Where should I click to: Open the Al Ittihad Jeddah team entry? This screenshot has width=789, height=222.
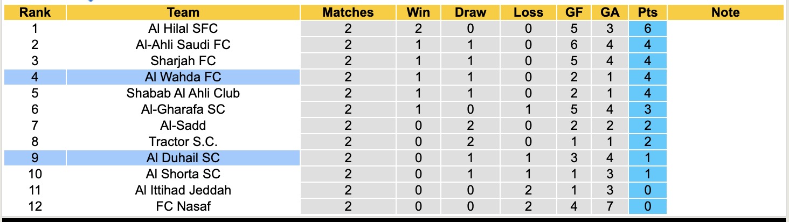point(183,190)
